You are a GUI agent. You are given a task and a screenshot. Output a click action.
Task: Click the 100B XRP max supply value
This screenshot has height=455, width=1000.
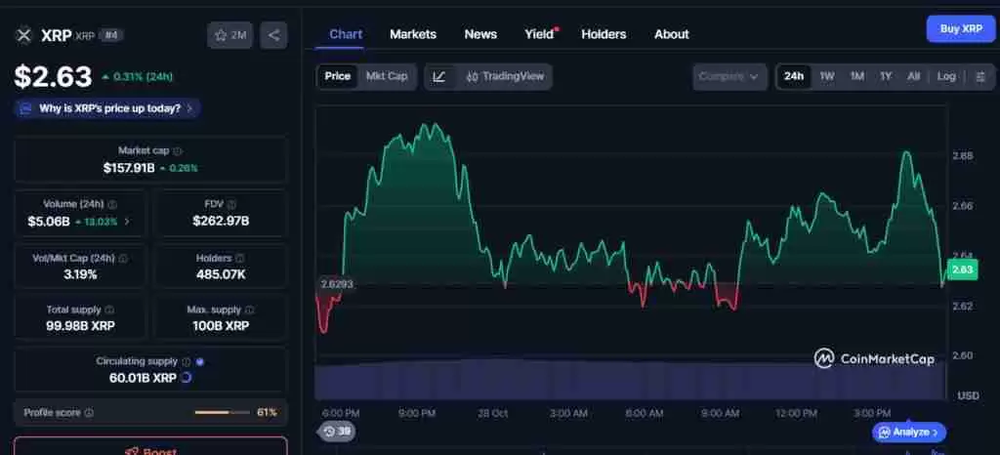(221, 326)
